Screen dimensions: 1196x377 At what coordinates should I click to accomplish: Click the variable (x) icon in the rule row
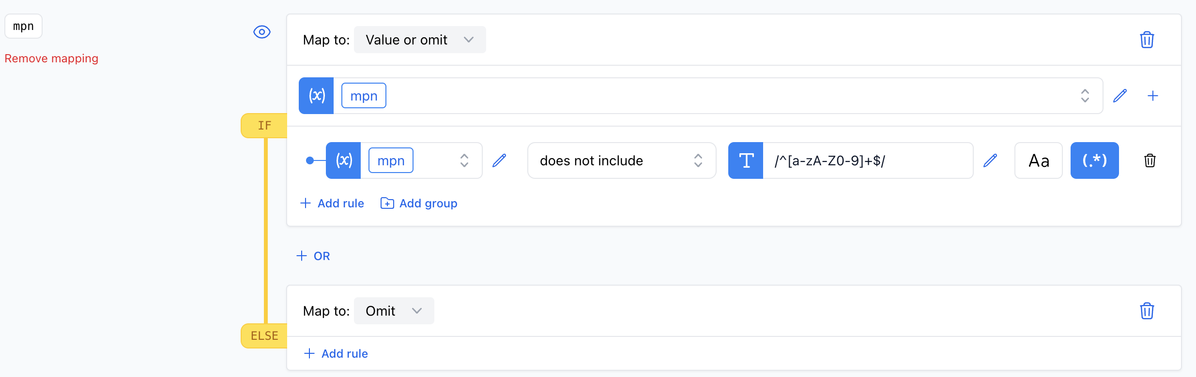click(343, 160)
